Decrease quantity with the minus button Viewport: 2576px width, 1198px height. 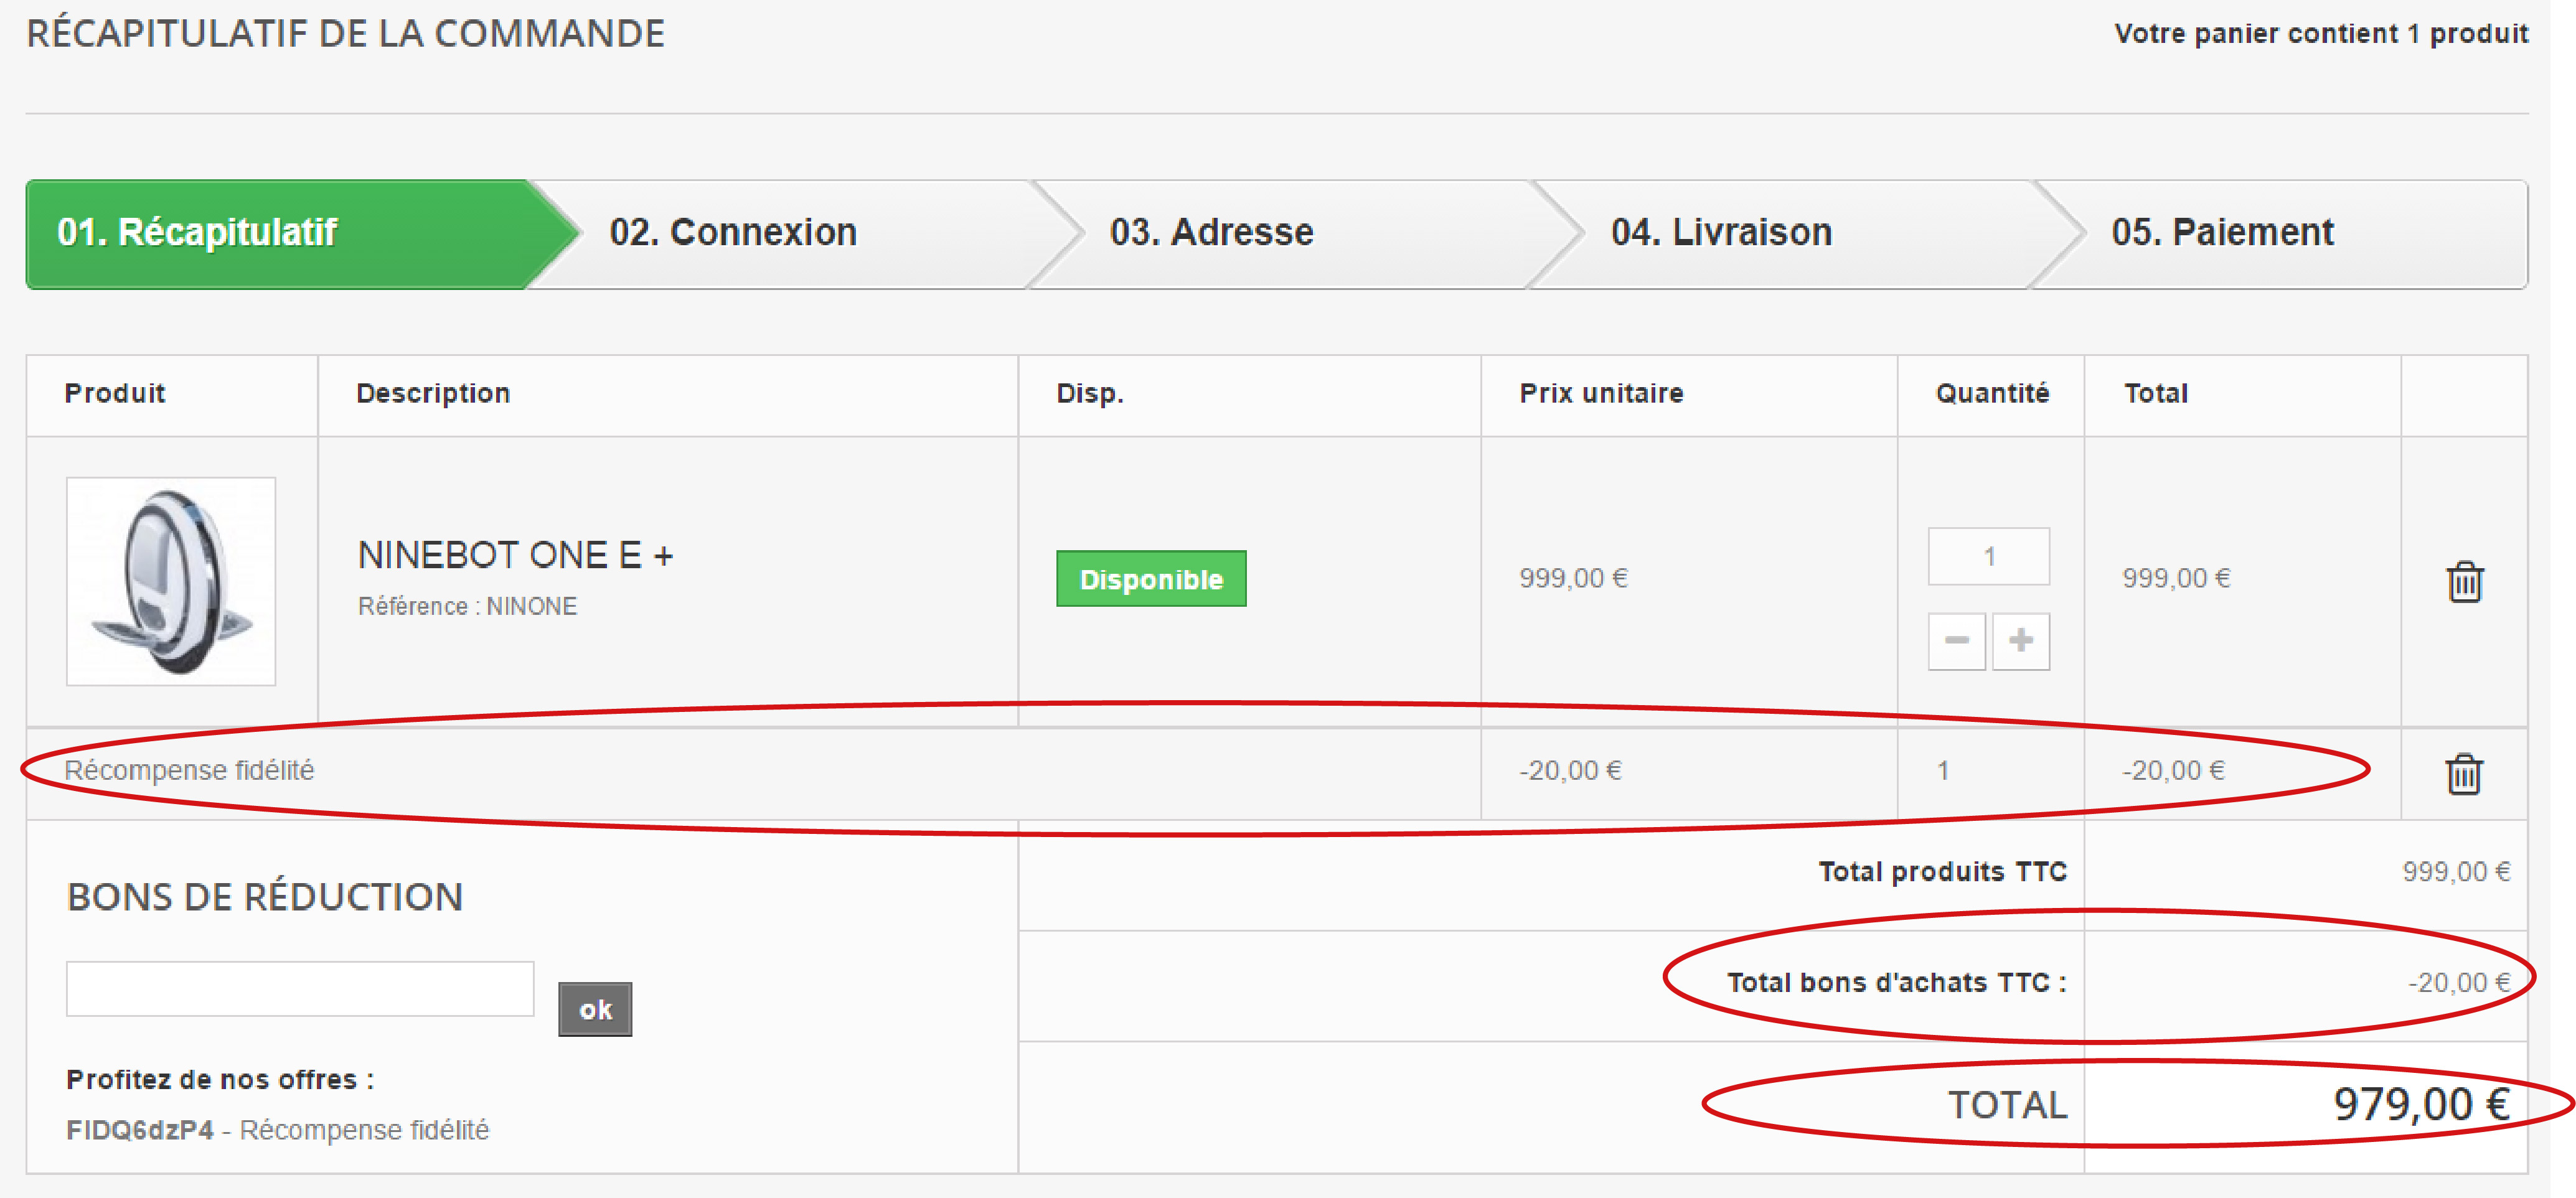click(x=1956, y=640)
